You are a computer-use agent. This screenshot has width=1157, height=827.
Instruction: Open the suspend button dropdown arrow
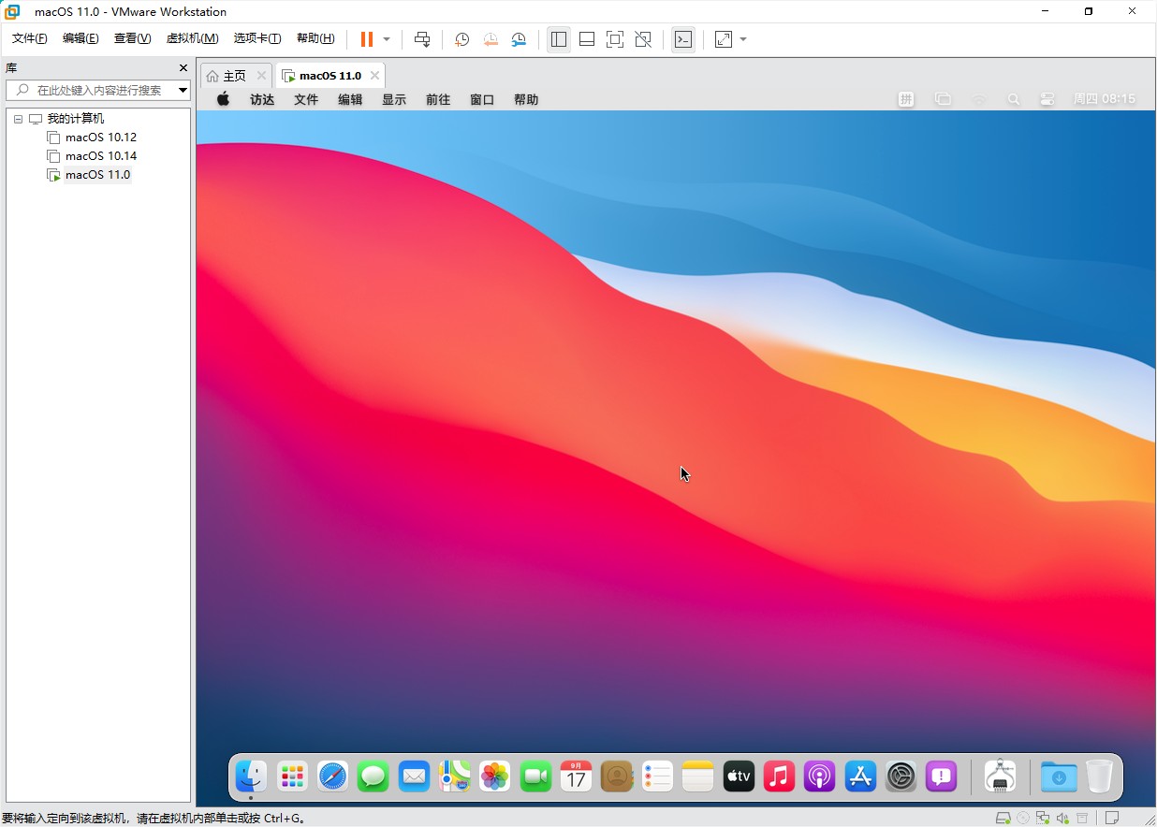coord(385,39)
